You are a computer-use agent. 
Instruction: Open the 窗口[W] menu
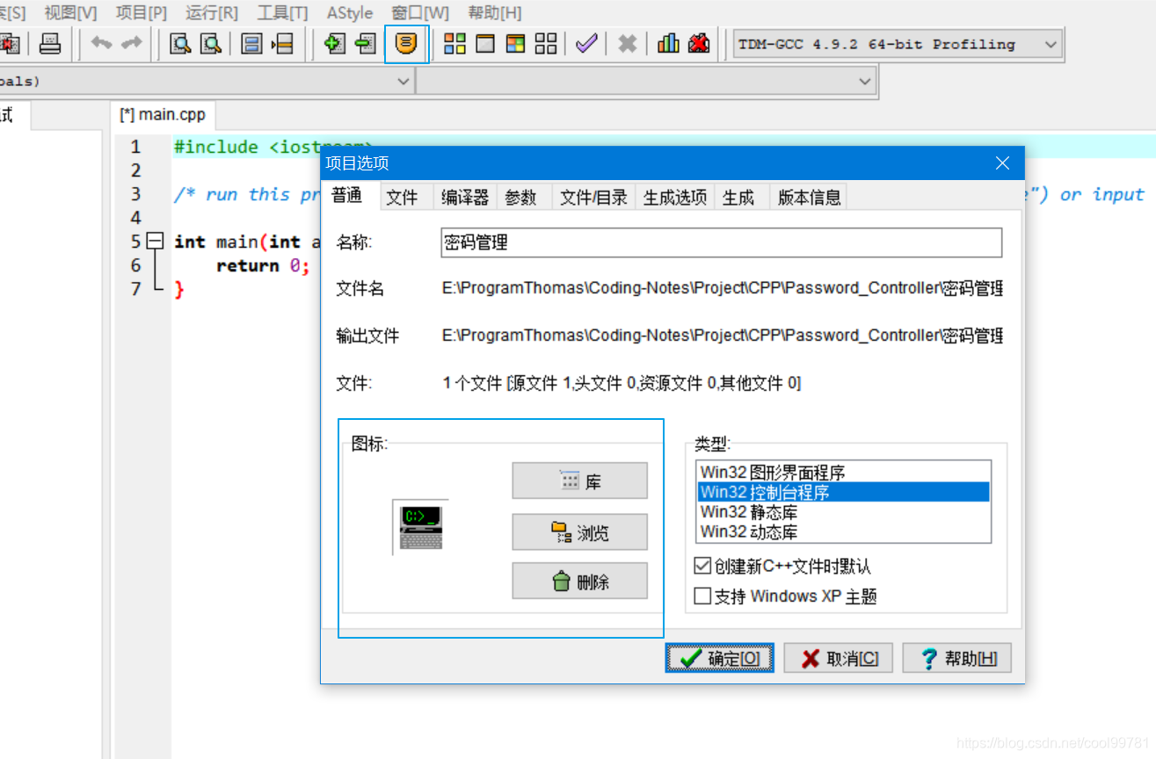coord(420,13)
